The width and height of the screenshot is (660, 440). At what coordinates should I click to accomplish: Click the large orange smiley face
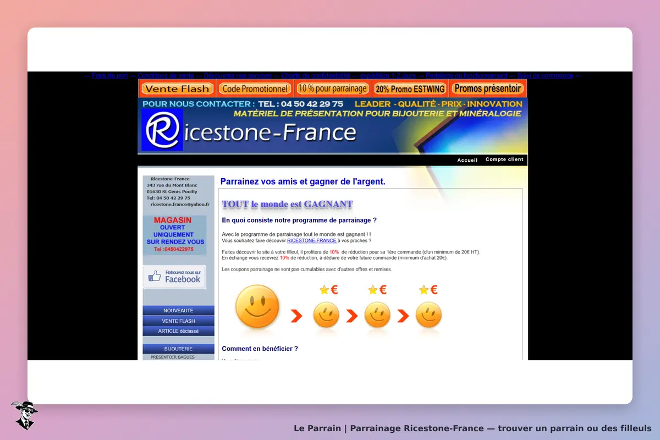257,307
